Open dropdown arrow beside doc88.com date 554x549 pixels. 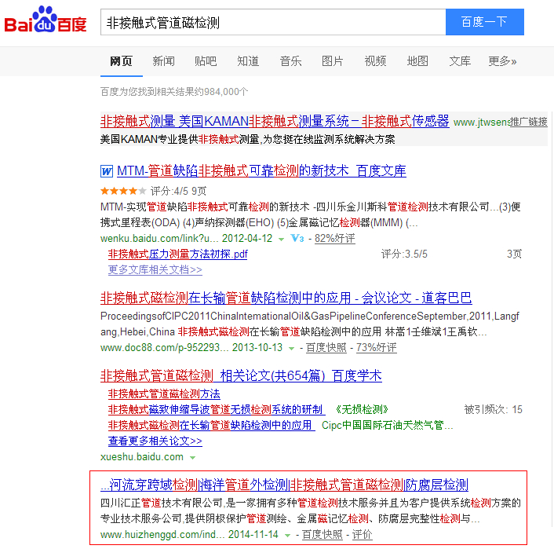tap(291, 348)
